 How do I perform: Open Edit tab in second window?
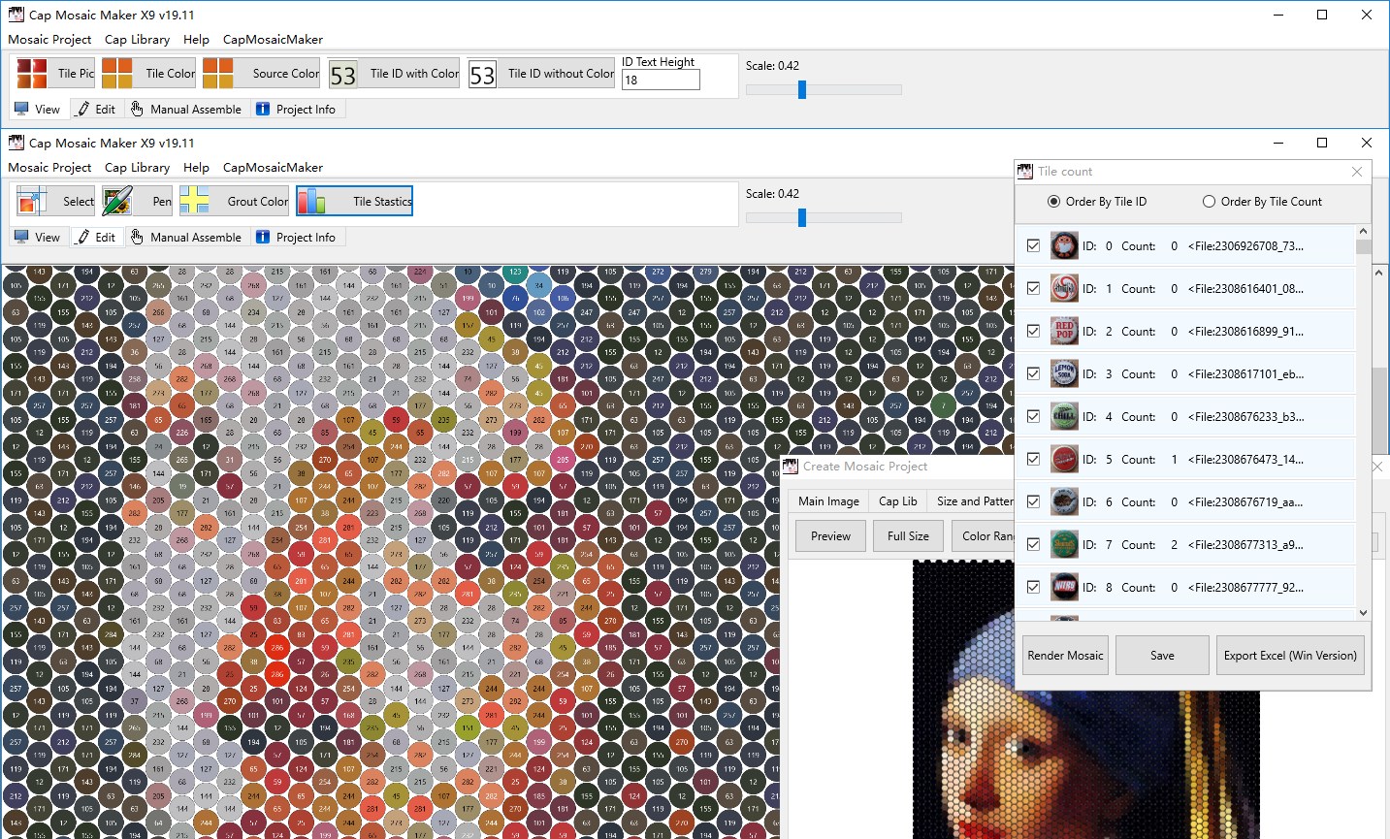96,237
